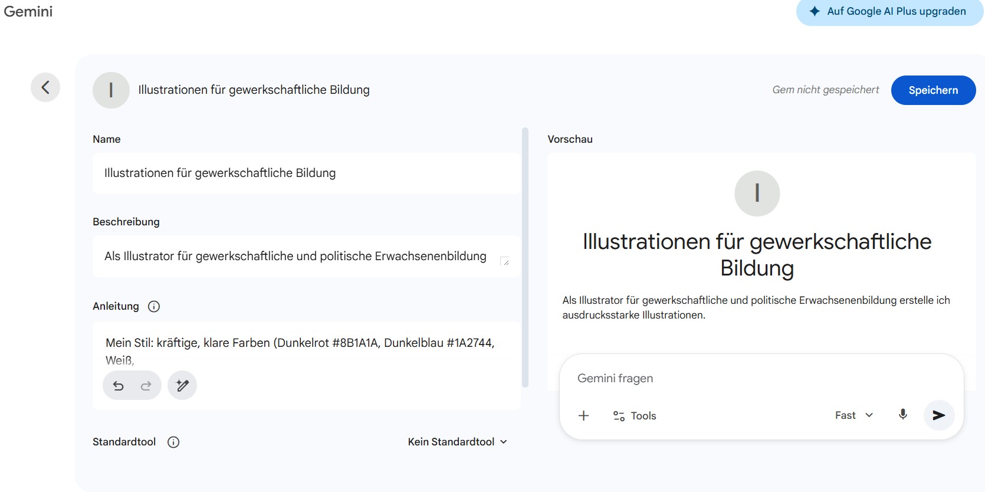This screenshot has width=985, height=492.
Task: Click the back arrow button
Action: 45,88
